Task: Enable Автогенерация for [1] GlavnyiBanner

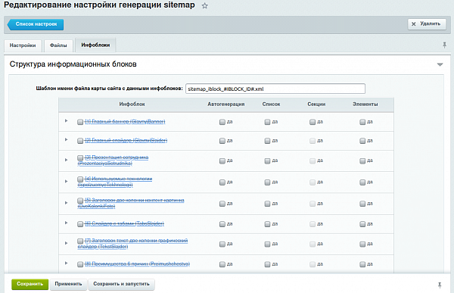Action: (x=222, y=122)
